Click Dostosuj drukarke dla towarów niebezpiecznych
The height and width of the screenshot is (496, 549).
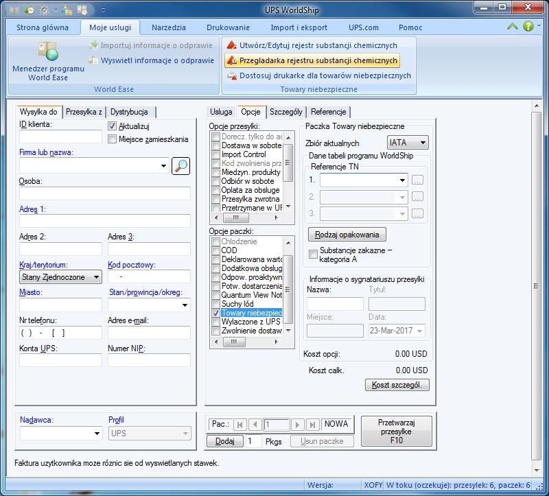click(x=319, y=75)
